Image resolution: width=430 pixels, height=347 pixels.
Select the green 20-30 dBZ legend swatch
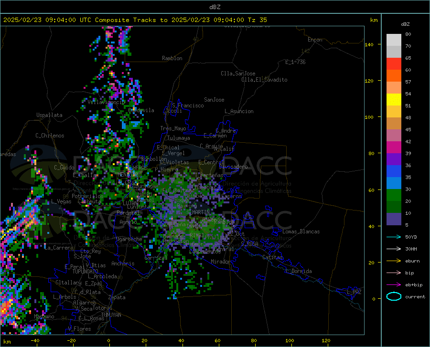click(x=394, y=195)
